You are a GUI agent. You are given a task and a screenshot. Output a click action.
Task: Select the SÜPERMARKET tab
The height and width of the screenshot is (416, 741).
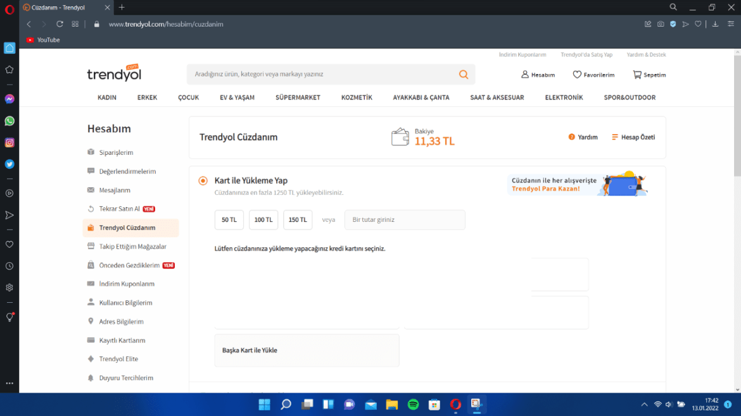click(x=298, y=97)
